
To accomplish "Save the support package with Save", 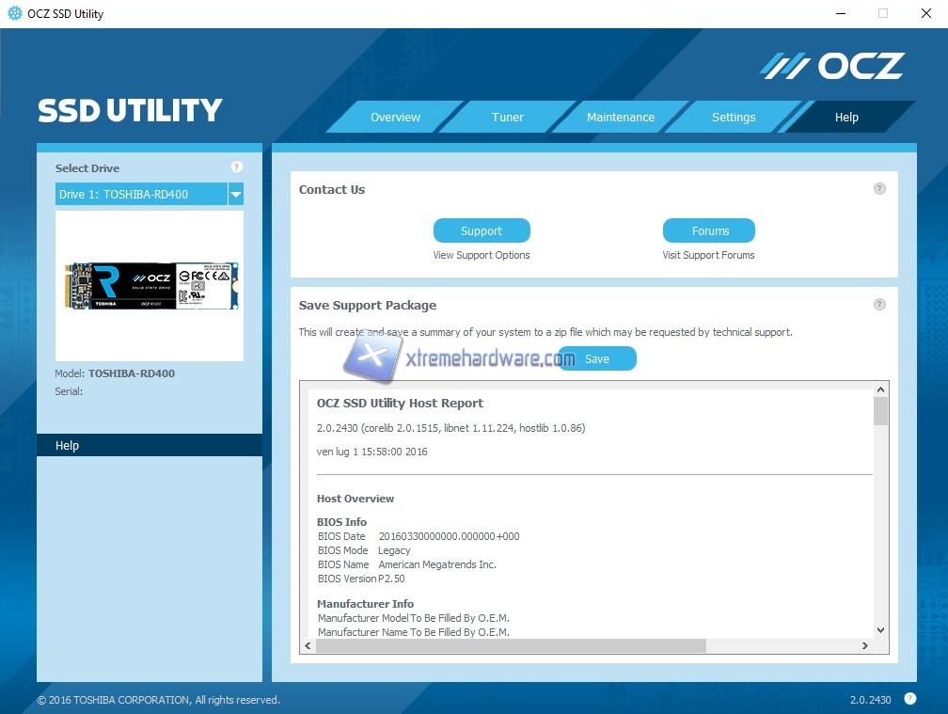I will coord(597,358).
